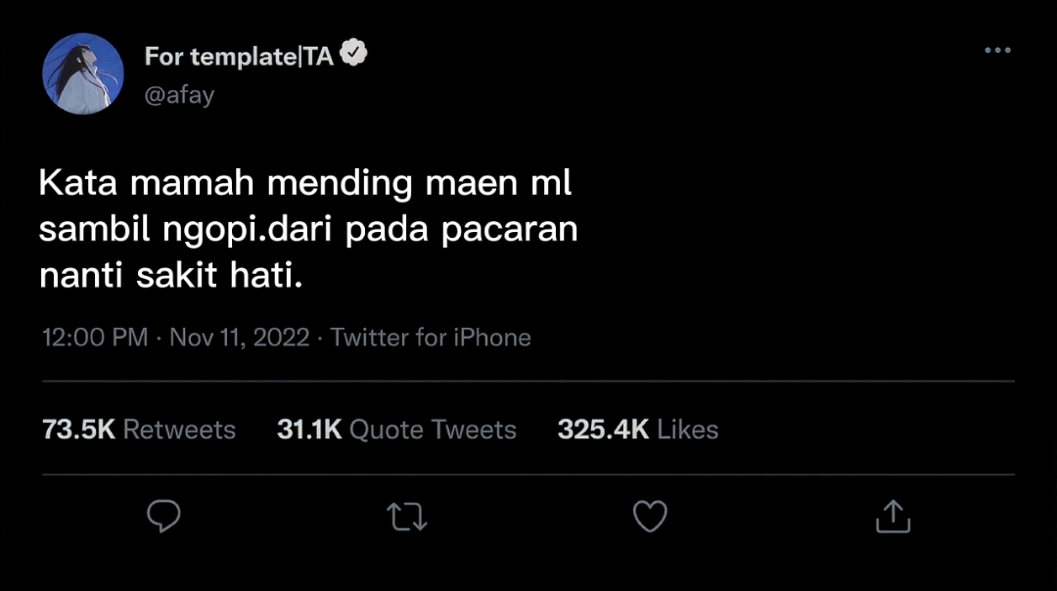
Task: Click the 12:00 PM timestamp
Action: click(95, 338)
